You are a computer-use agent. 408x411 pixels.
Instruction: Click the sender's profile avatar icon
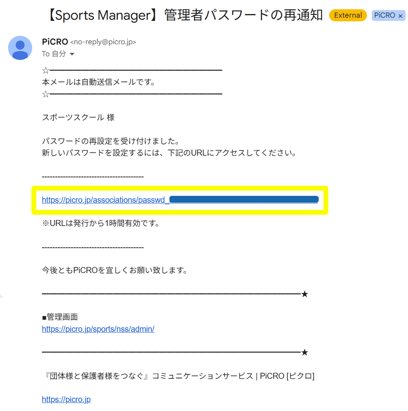tap(20, 48)
